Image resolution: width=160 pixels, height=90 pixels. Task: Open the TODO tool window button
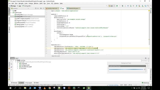(x=36, y=83)
